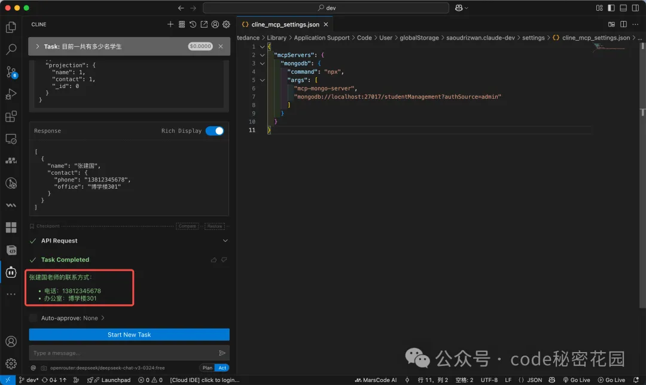Screen dimensions: 646x385
Task: Open Copilot dropdown arrow in title bar
Action: 466,8
